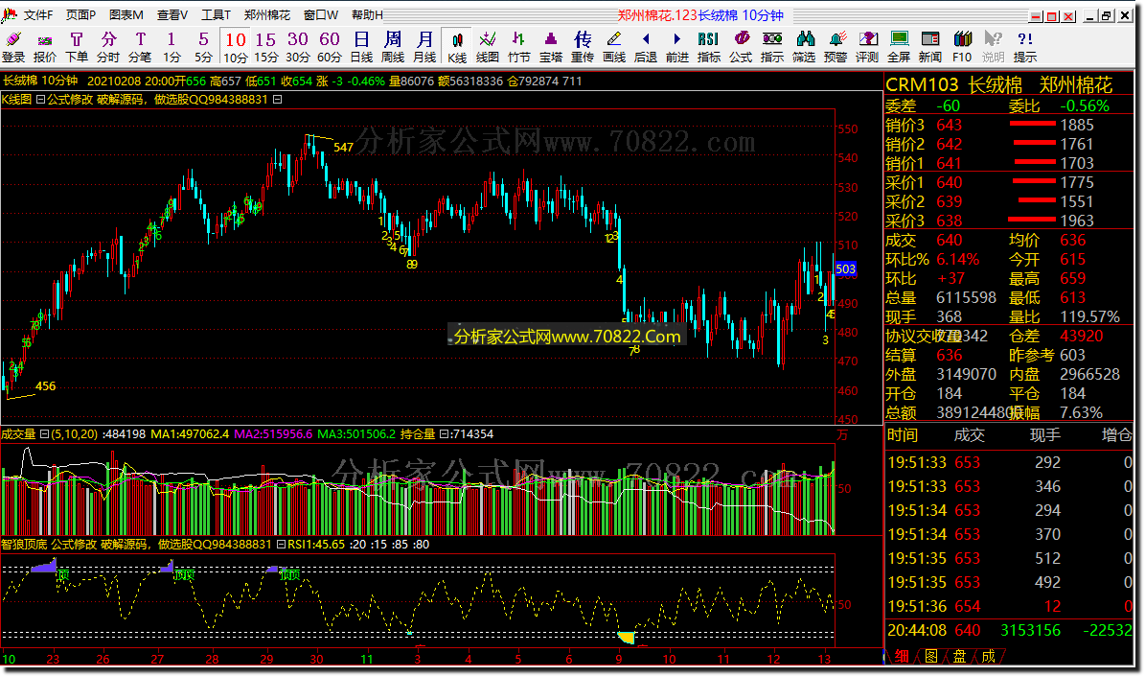Image resolution: width=1145 pixels, height=676 pixels.
Task: Click the 重传 retransmit data icon
Action: [583, 47]
